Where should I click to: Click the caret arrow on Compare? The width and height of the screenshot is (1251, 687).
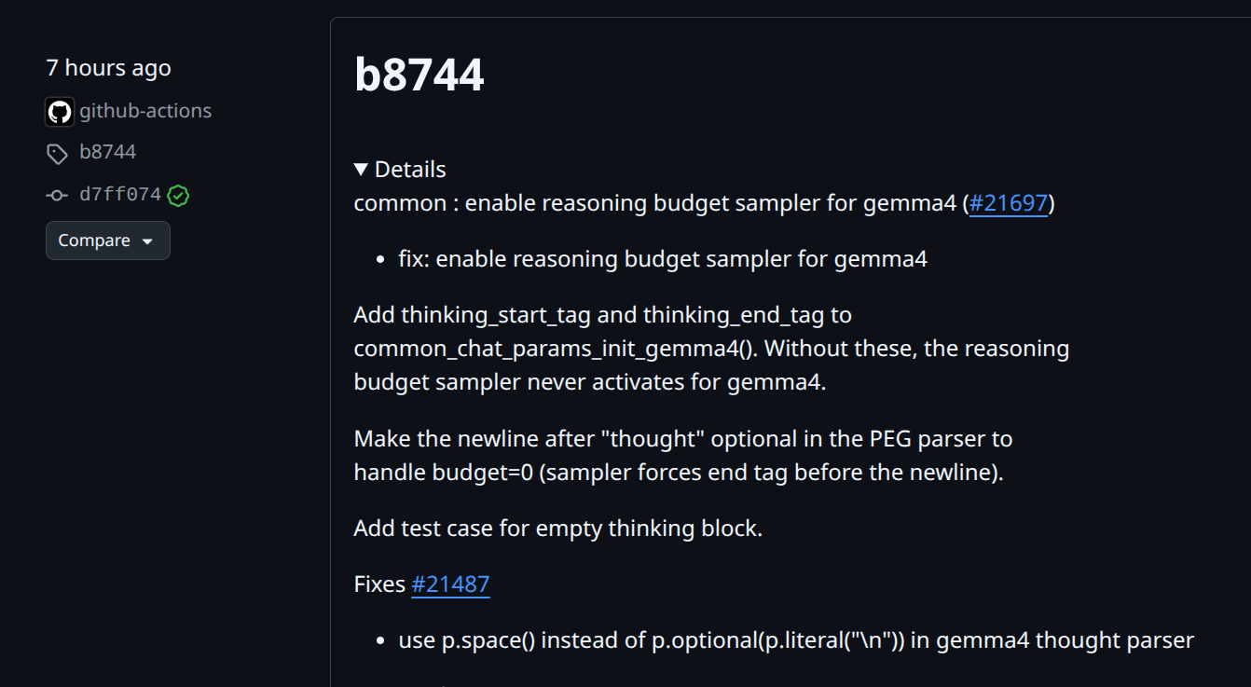[147, 241]
